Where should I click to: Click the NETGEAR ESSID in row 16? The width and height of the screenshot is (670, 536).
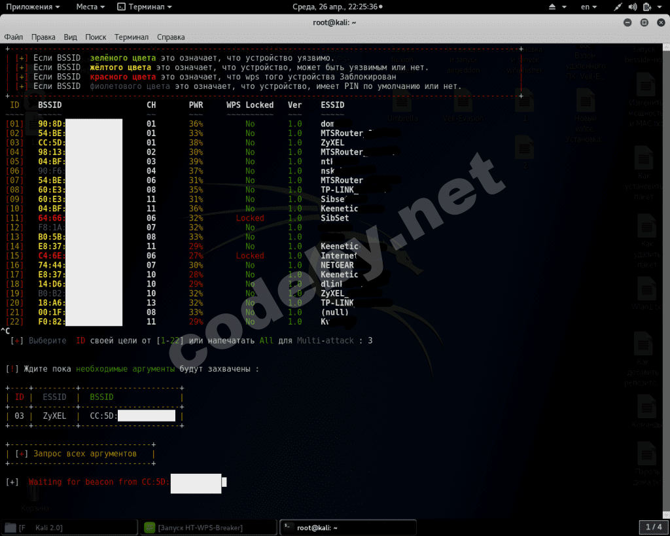point(337,265)
